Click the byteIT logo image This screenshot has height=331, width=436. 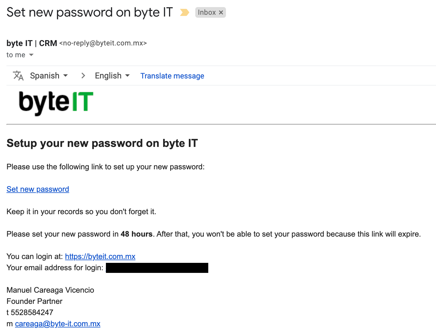pos(56,103)
